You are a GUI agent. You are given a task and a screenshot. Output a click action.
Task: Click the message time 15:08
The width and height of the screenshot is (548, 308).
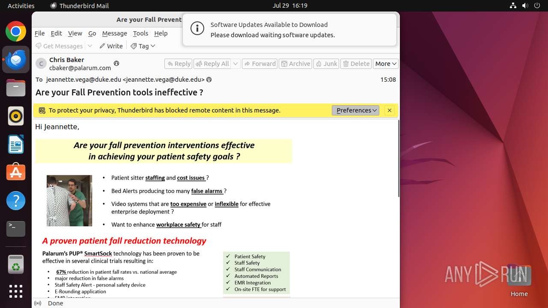(388, 80)
